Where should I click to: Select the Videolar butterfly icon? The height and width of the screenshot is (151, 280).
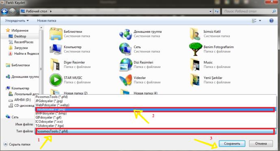[125, 80]
